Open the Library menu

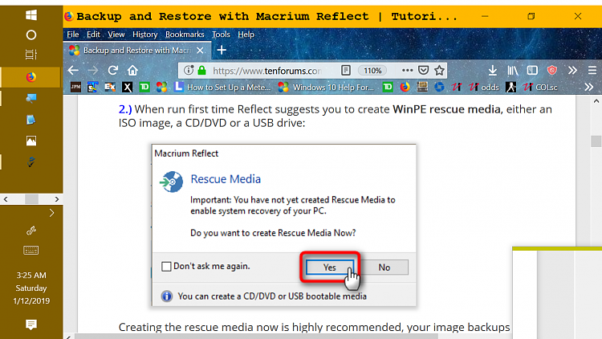pos(513,71)
